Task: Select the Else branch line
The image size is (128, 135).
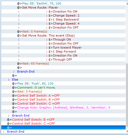Action: point(63,80)
